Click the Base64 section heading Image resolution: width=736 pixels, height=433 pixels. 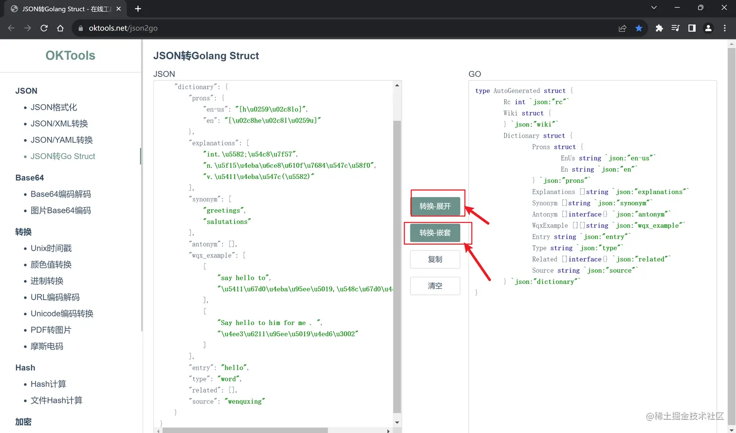click(x=30, y=178)
